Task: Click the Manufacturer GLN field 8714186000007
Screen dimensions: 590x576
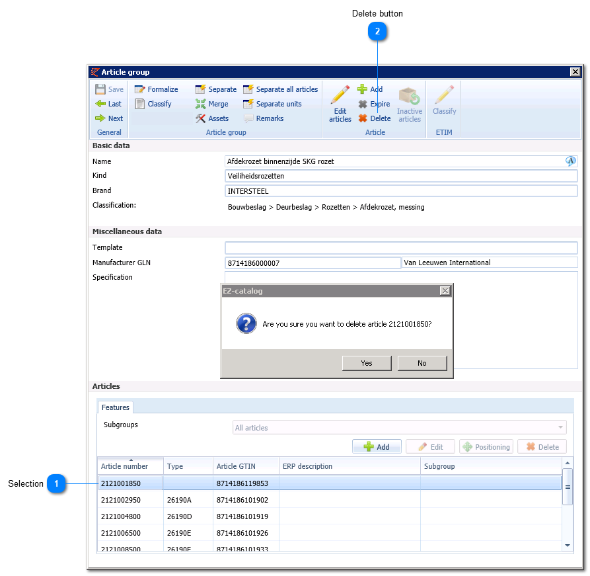Action: 313,263
